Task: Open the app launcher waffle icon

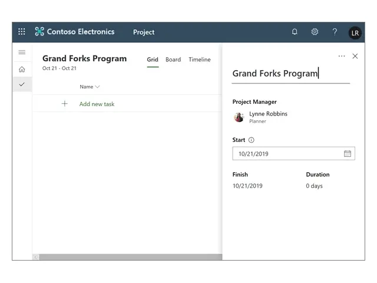Action: (x=22, y=32)
